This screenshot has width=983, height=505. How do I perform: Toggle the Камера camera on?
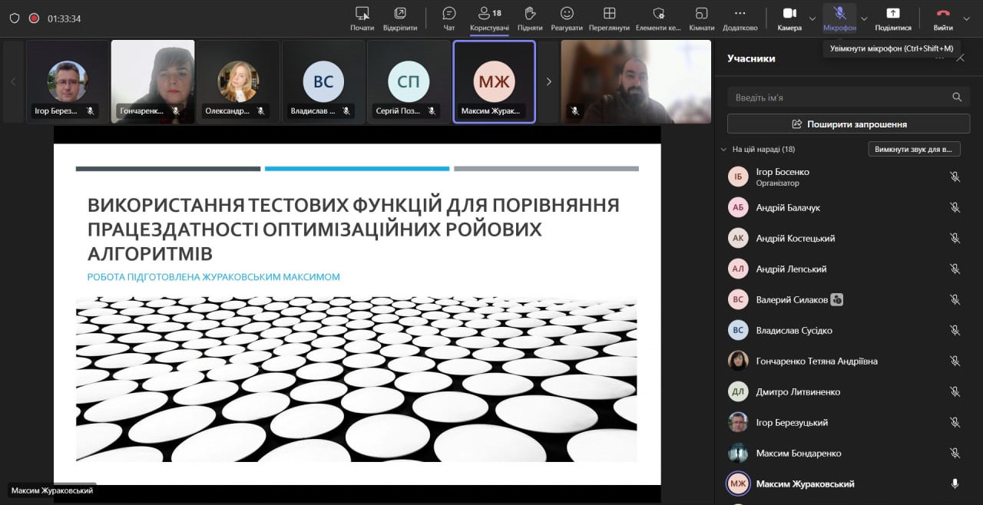click(x=789, y=18)
